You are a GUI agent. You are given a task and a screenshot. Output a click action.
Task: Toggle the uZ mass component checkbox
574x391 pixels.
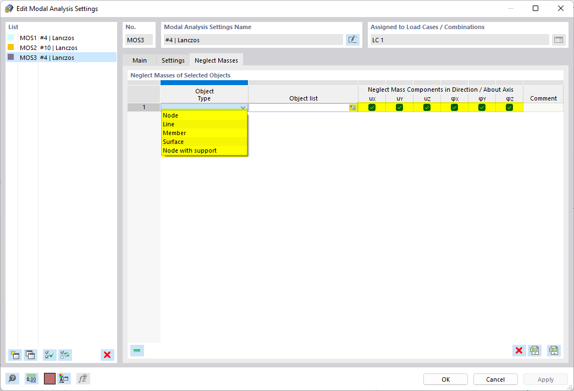(x=427, y=108)
